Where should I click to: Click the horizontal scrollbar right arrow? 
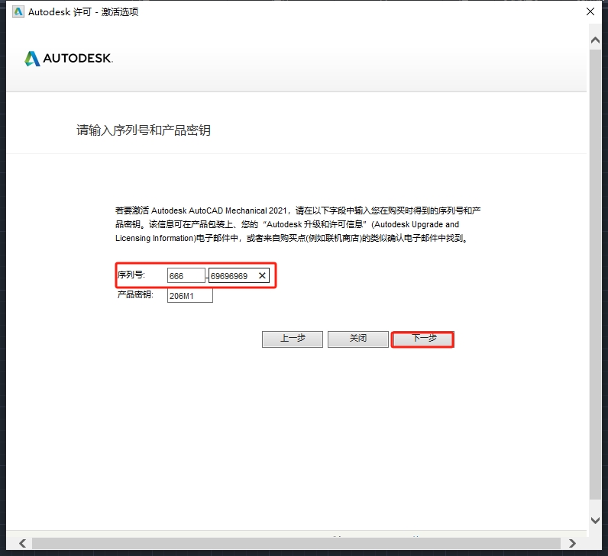[x=572, y=543]
